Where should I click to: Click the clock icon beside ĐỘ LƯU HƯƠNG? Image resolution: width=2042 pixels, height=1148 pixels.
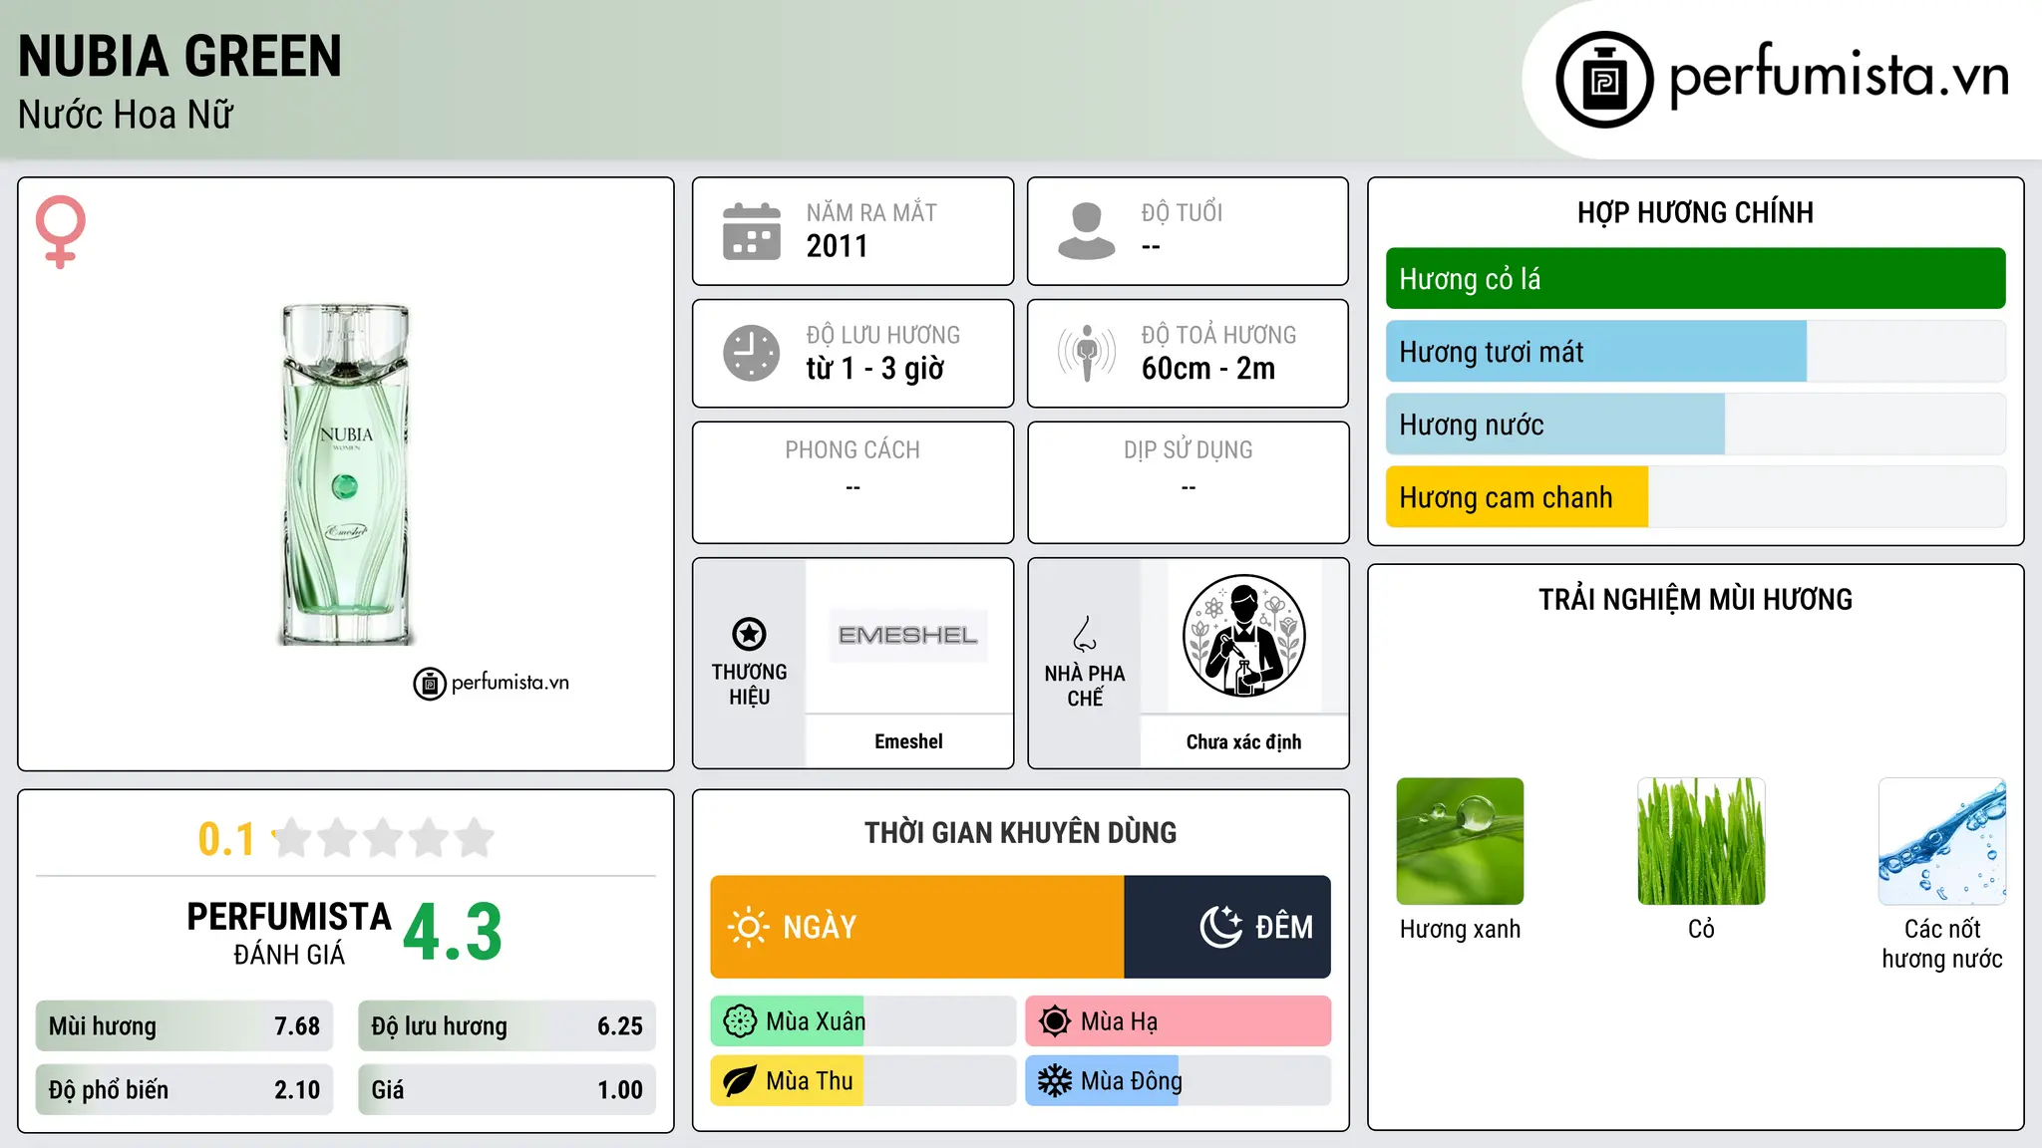click(752, 353)
